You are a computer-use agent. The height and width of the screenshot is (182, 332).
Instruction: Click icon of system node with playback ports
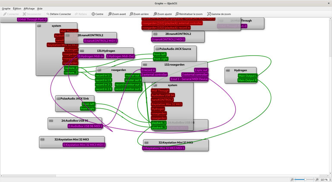click(x=155, y=85)
